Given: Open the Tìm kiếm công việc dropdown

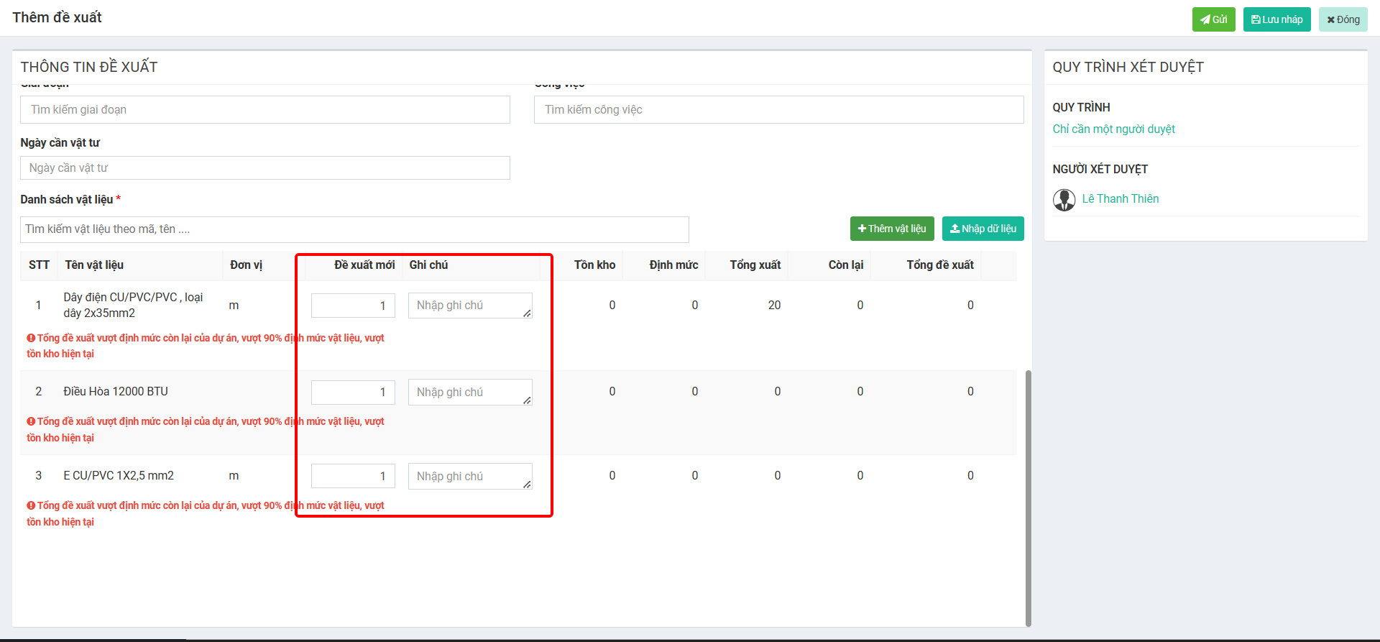Looking at the screenshot, I should (x=778, y=110).
